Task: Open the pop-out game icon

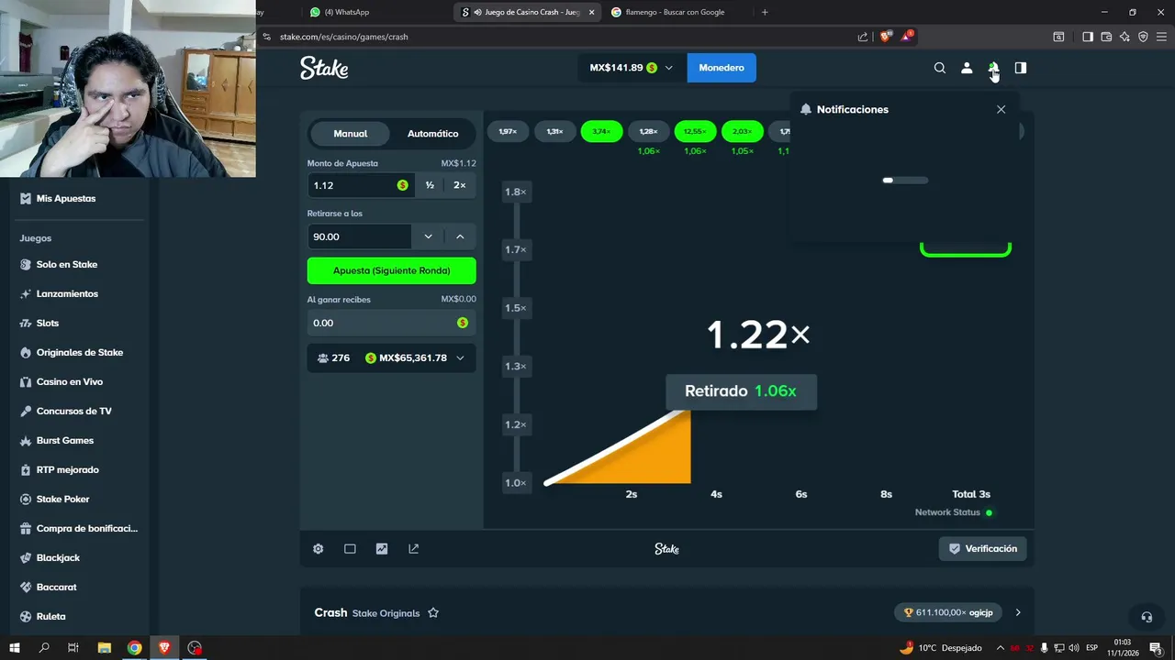Action: [x=413, y=549]
